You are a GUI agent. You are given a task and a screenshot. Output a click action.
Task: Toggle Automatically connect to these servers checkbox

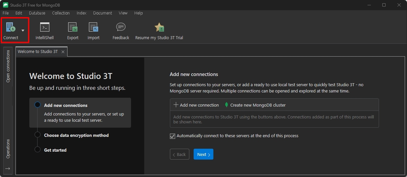point(173,136)
